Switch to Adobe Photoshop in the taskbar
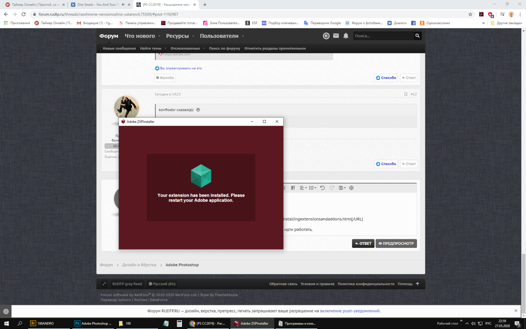Image resolution: width=526 pixels, height=329 pixels. pos(93,323)
